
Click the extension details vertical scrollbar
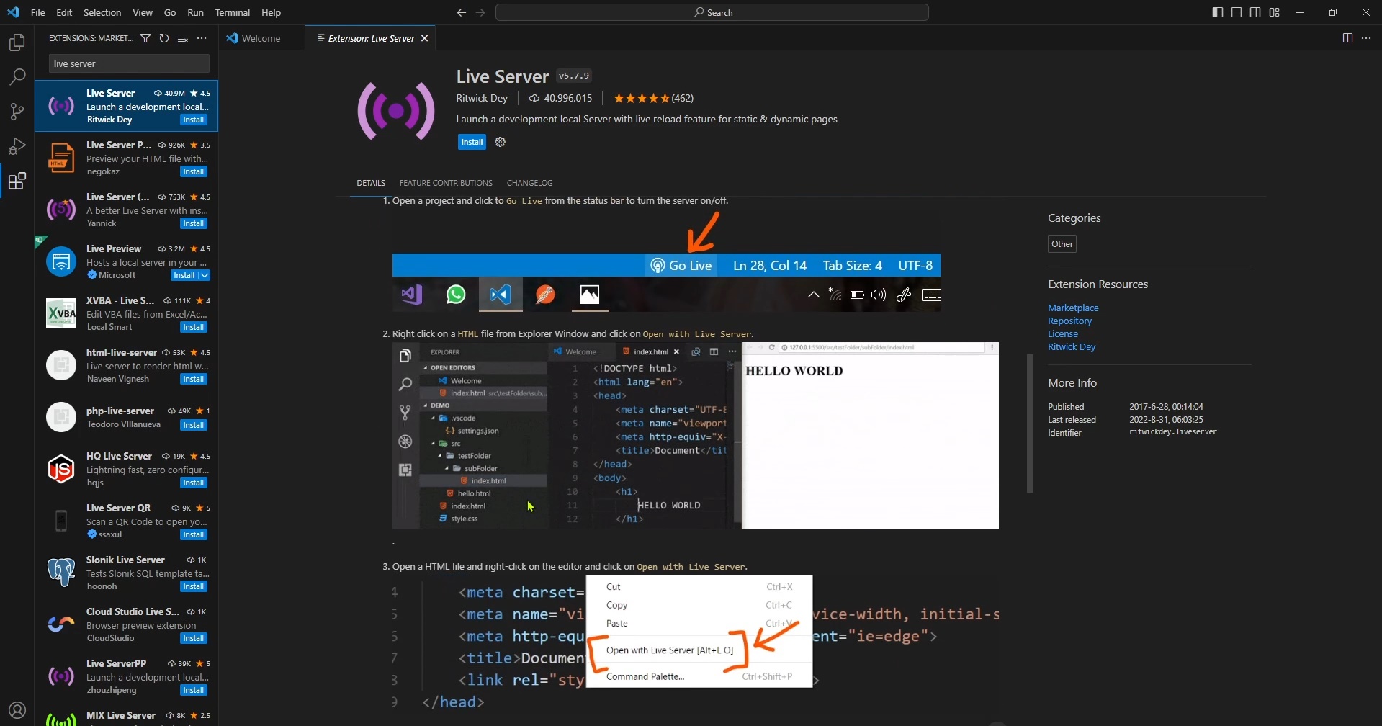click(1030, 423)
